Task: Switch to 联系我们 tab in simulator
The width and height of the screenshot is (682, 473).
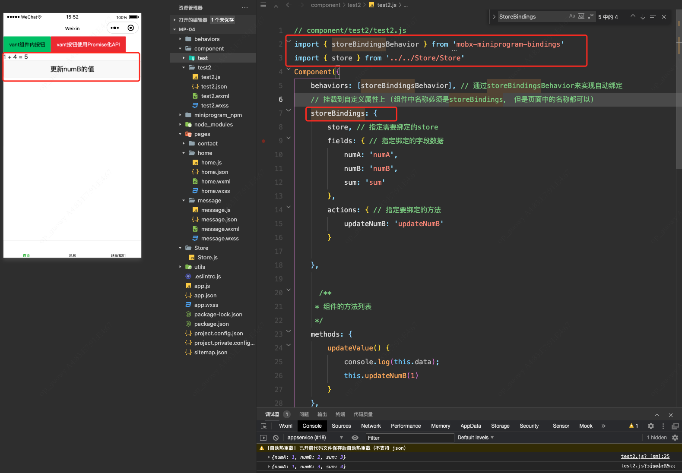Action: tap(118, 255)
